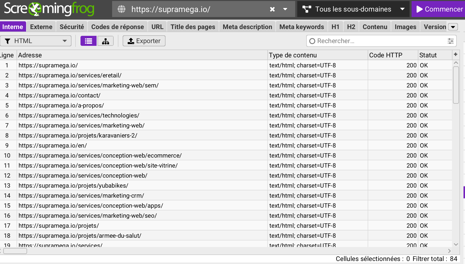Select the a-propos/ URL row

[226, 105]
